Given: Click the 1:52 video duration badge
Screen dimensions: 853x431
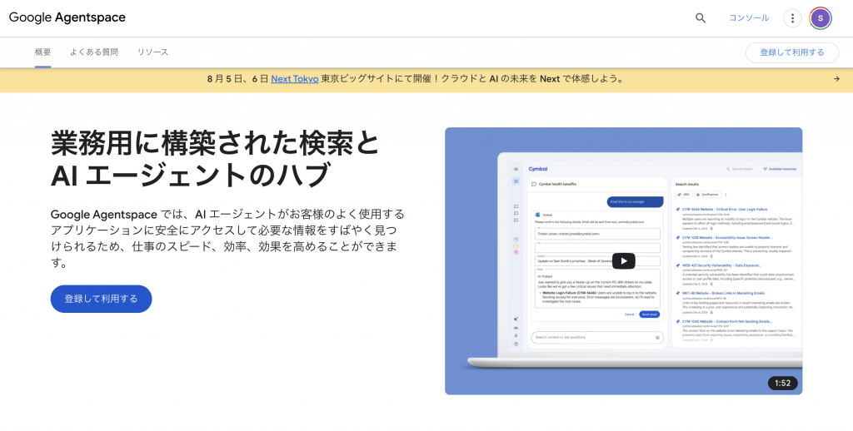Looking at the screenshot, I should 783,384.
